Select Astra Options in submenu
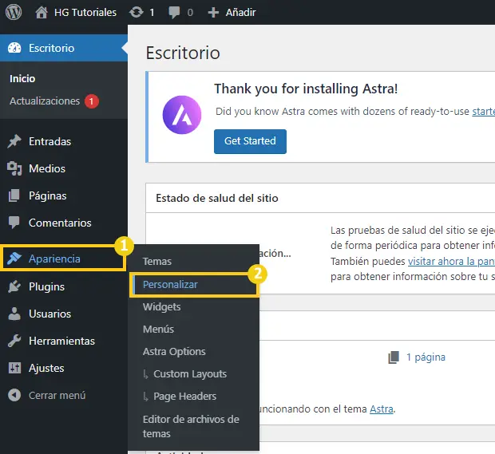Viewport: 495px width, 454px height. click(174, 351)
